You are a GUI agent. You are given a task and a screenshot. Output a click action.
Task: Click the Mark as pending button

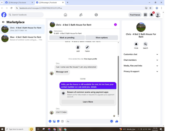(67, 38)
